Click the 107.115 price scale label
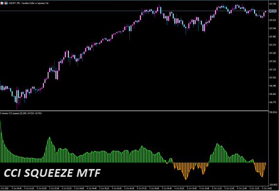This screenshot has height=191, width=279. (x=273, y=69)
